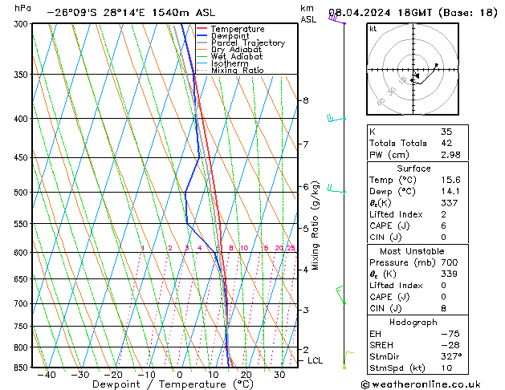Click the Hodograph table heading
This screenshot has height=390, width=505.
(x=413, y=322)
